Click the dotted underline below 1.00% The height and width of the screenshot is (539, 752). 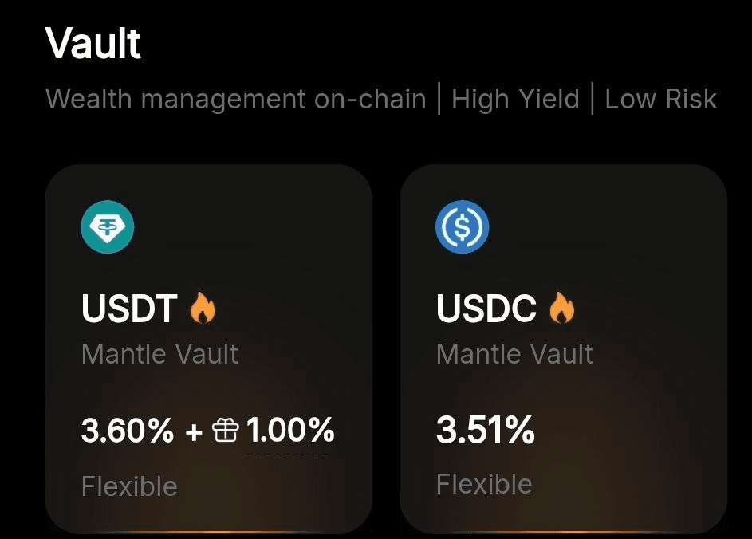[x=288, y=458]
